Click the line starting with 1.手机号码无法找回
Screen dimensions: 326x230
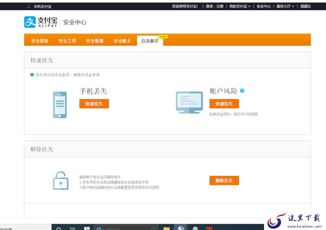[114, 182]
